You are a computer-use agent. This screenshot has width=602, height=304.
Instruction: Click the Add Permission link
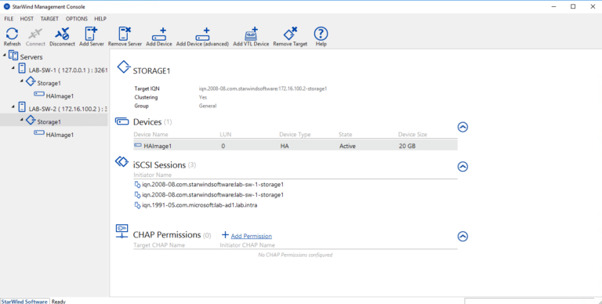click(251, 236)
